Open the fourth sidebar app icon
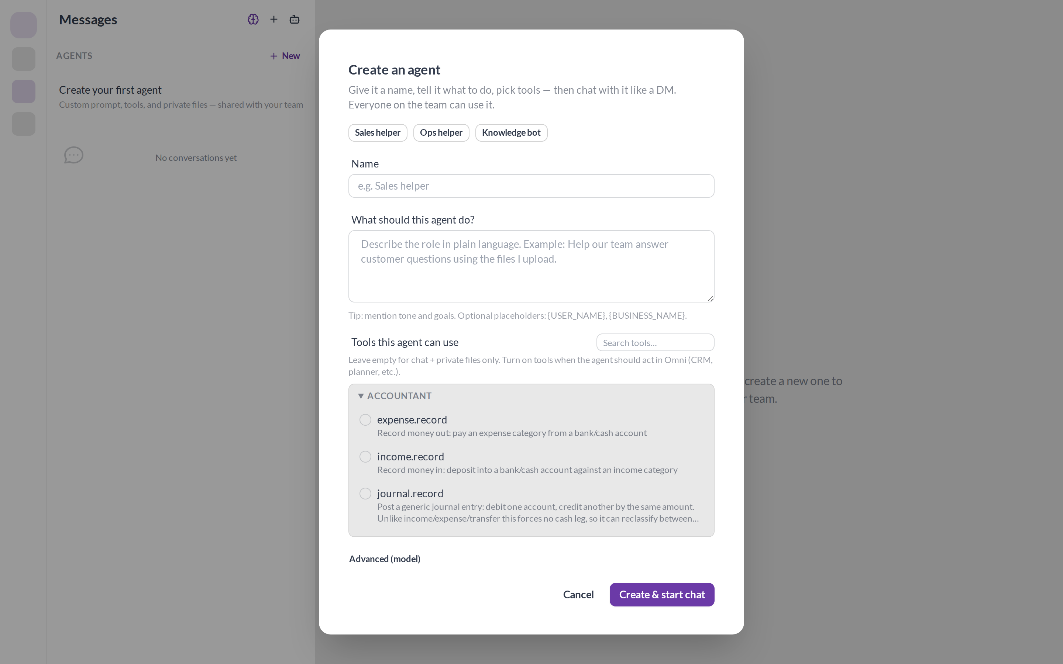The width and height of the screenshot is (1063, 664). [24, 124]
